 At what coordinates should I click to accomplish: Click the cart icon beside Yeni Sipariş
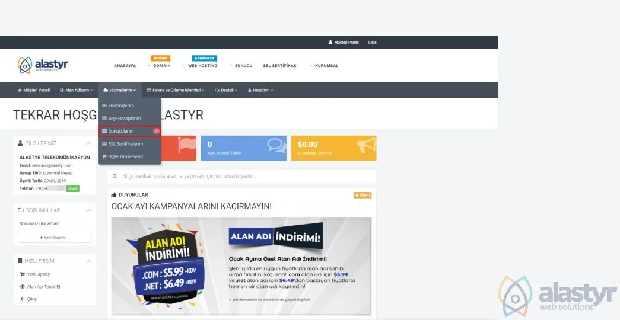pos(22,274)
